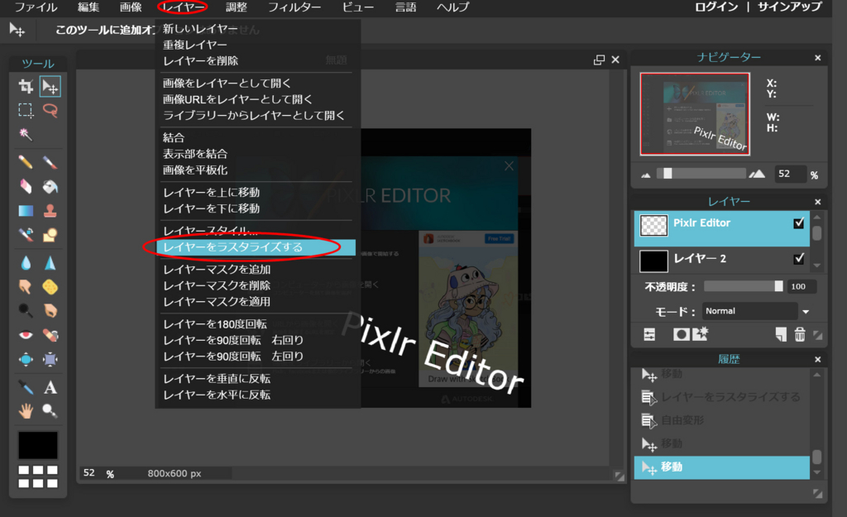Toggle layer settings icon in Layers panel
The height and width of the screenshot is (517, 847).
point(649,335)
